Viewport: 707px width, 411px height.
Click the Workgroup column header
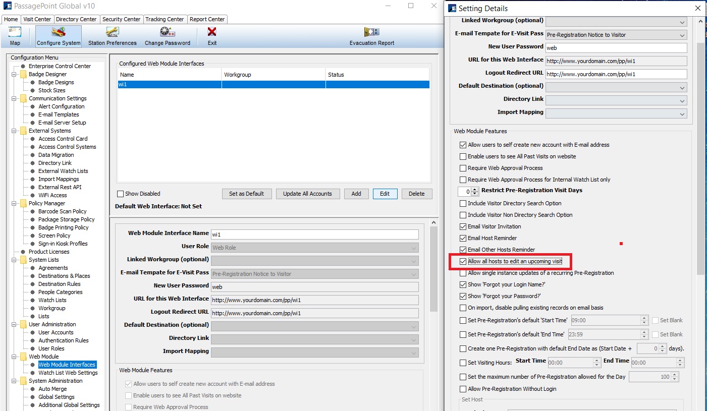274,75
